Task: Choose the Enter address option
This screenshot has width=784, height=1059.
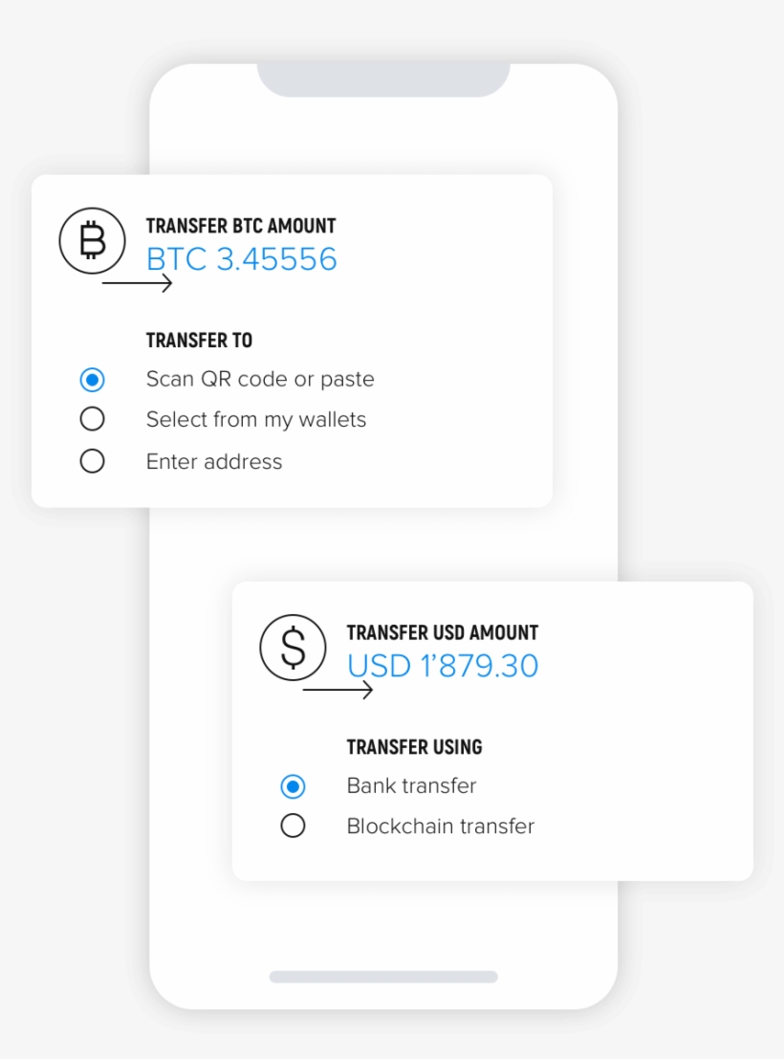Action: pos(92,460)
